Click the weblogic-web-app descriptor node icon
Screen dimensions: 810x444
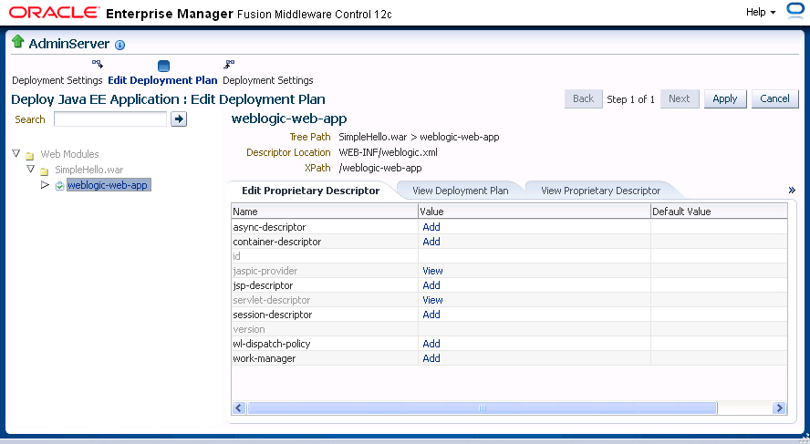pyautogui.click(x=59, y=186)
